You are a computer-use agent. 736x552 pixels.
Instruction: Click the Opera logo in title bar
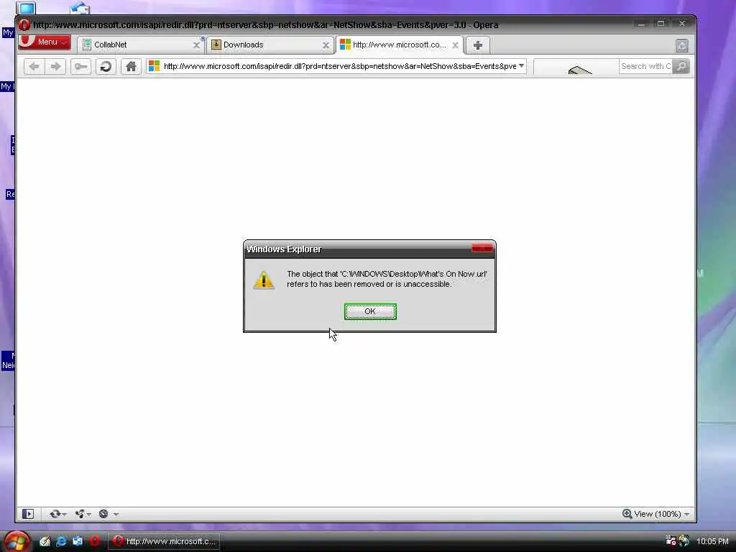point(24,25)
